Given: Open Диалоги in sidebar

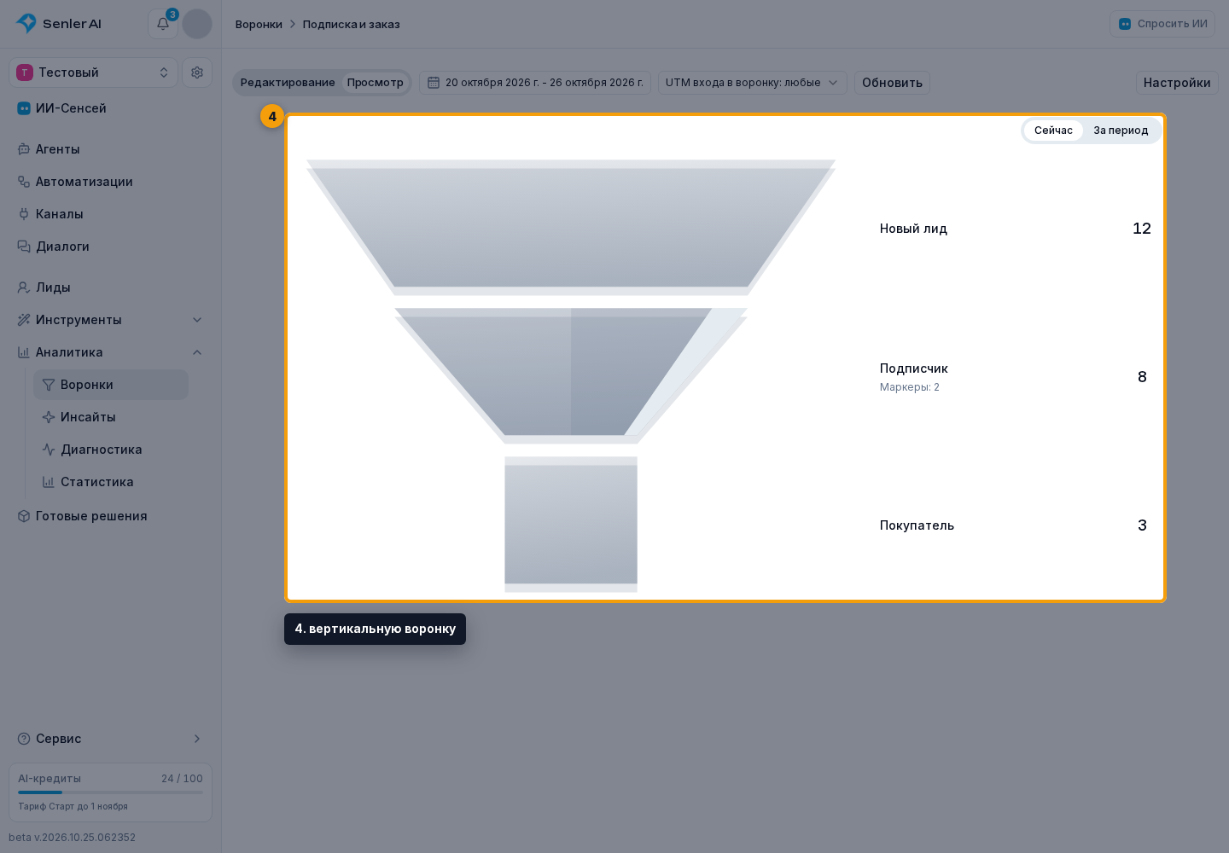Looking at the screenshot, I should tap(111, 247).
